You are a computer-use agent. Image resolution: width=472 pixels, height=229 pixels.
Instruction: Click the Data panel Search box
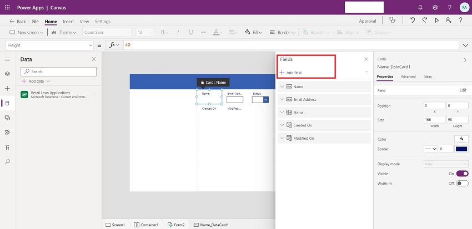[x=58, y=72]
